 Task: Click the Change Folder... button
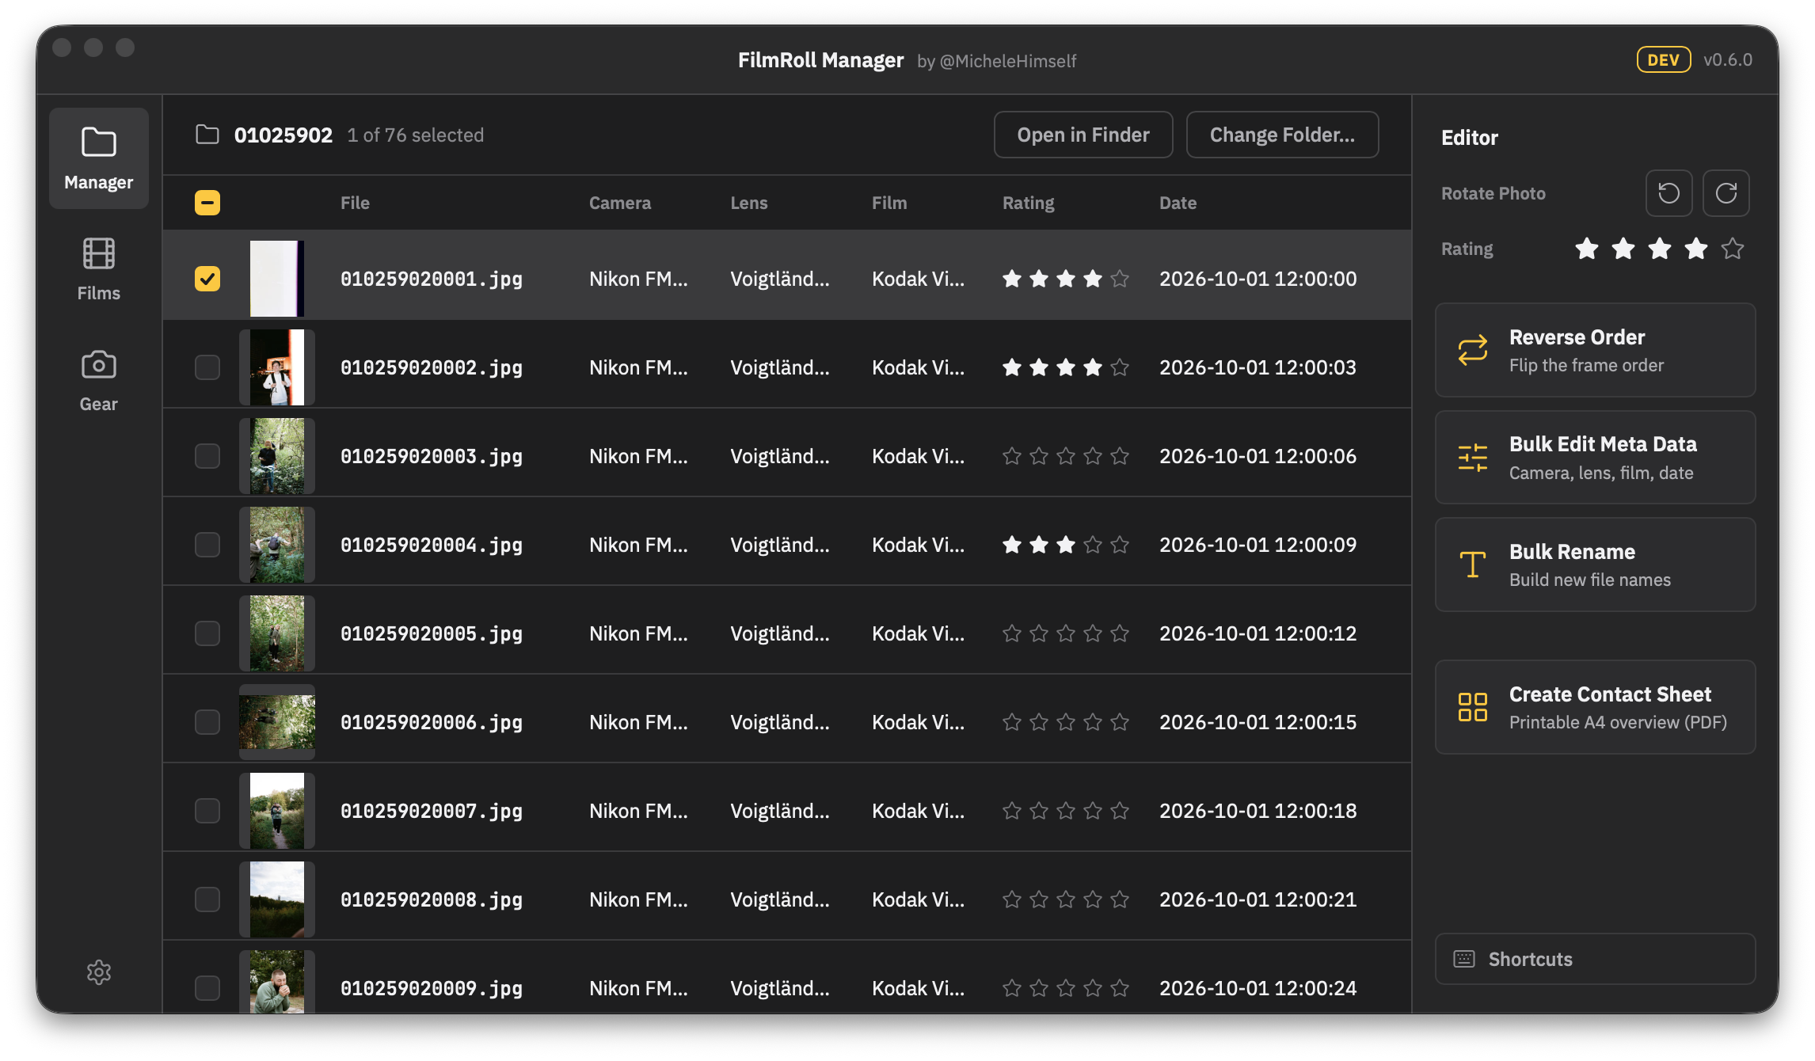click(x=1282, y=135)
